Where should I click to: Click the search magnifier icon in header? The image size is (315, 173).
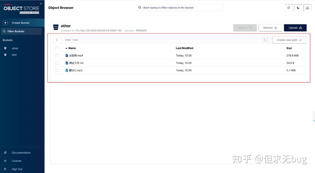click(x=140, y=7)
